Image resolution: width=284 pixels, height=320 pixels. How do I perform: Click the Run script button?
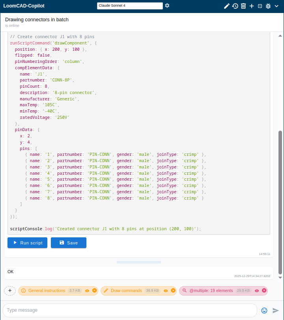coord(28,243)
